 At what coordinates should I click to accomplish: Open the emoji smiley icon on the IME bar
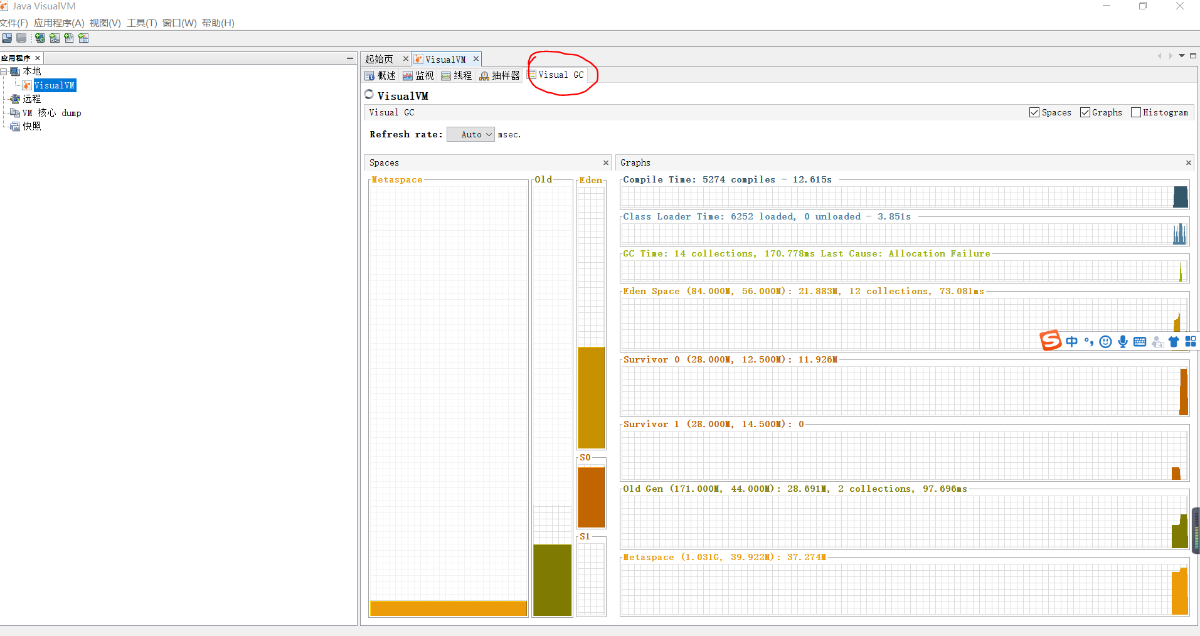(x=1106, y=342)
